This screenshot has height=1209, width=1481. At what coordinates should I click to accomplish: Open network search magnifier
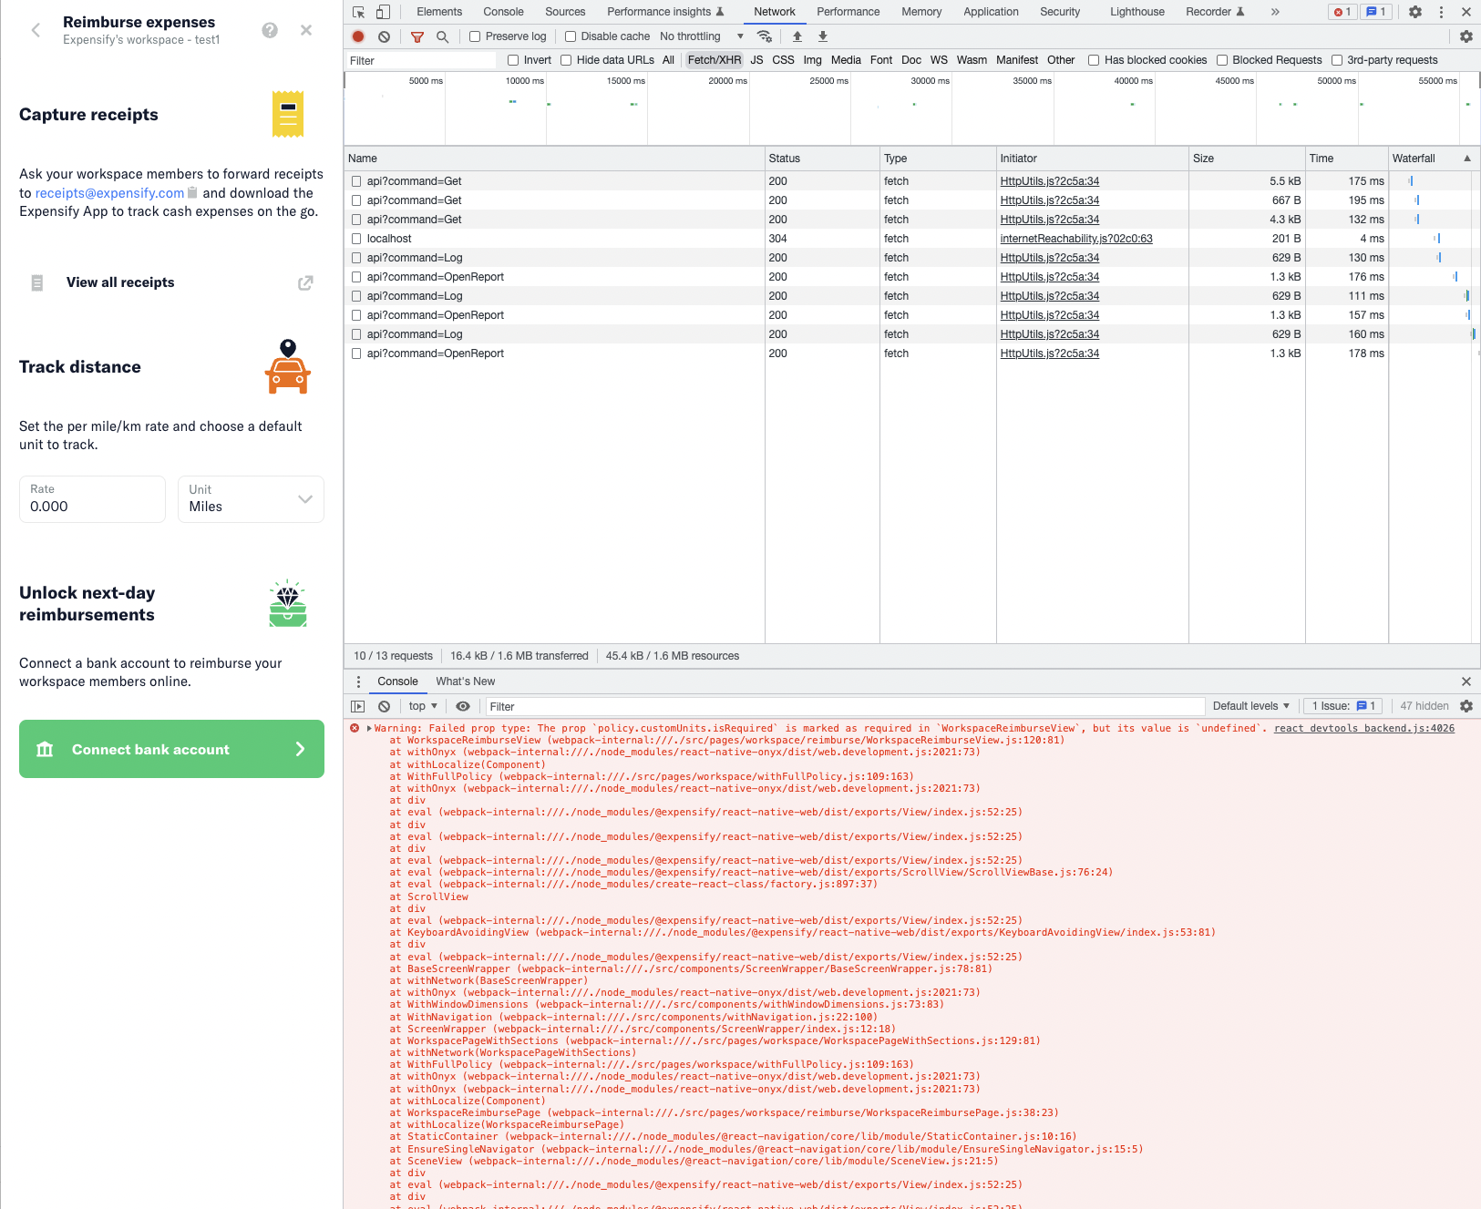[442, 36]
